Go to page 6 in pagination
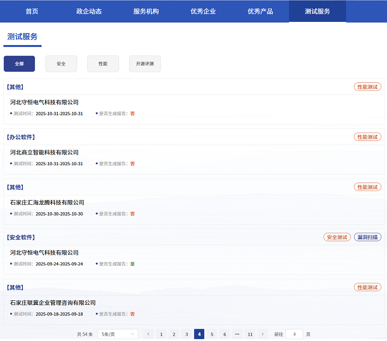This screenshot has height=341, width=387. tap(224, 334)
